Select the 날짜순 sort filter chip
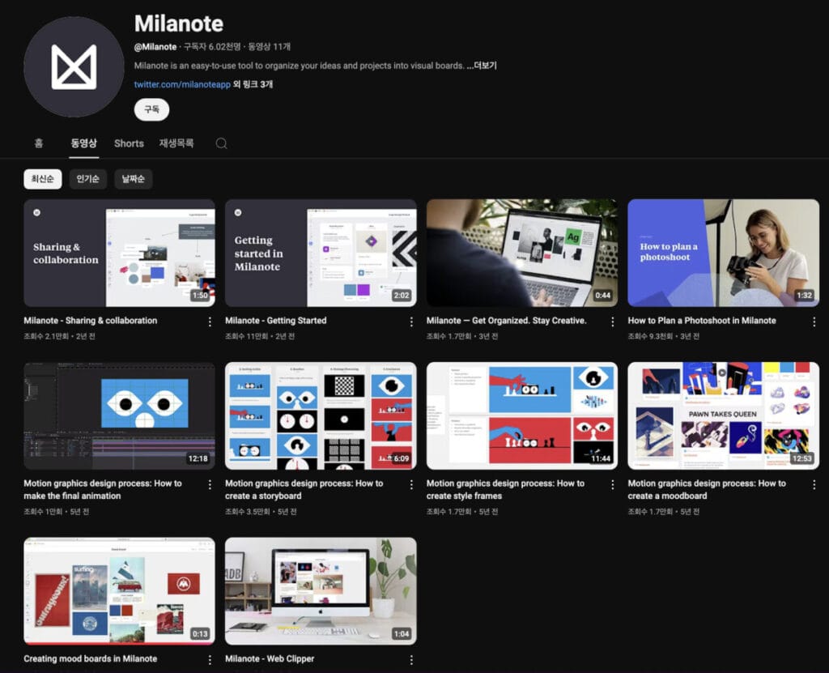The image size is (829, 673). 134,179
